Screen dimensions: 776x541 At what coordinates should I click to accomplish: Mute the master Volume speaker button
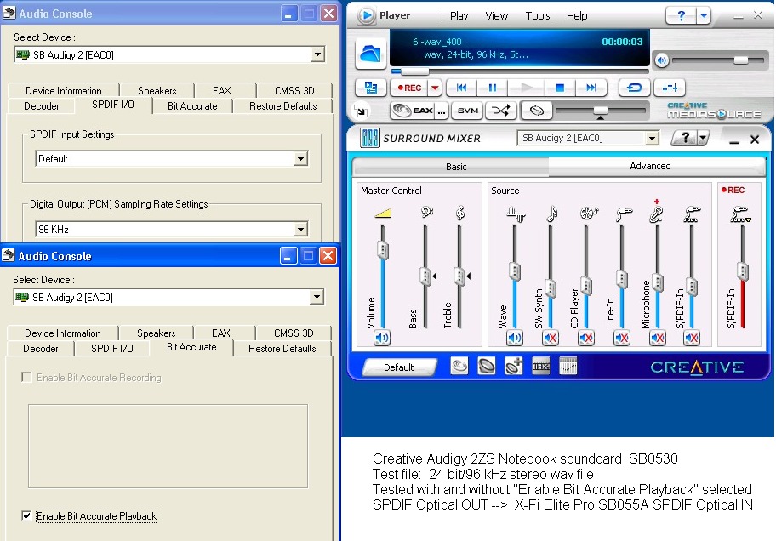382,339
